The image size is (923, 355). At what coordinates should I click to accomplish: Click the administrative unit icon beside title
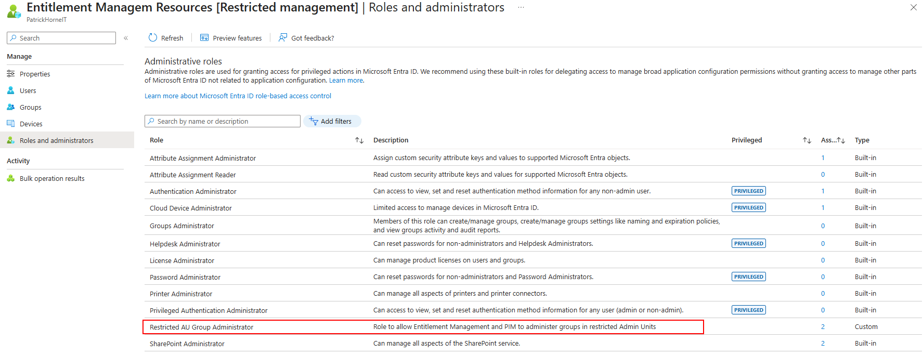tap(14, 11)
